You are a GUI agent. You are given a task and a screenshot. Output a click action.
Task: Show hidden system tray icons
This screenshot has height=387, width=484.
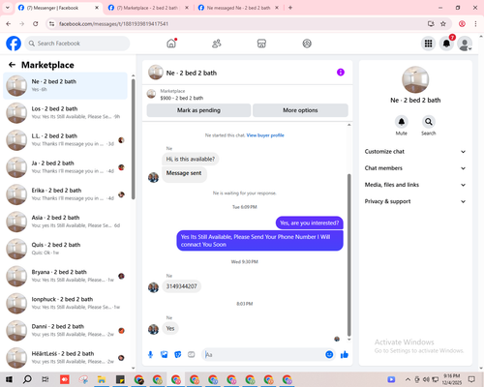click(408, 379)
